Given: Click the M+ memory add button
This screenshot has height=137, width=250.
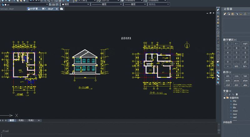Looking at the screenshot, I should (245, 66).
